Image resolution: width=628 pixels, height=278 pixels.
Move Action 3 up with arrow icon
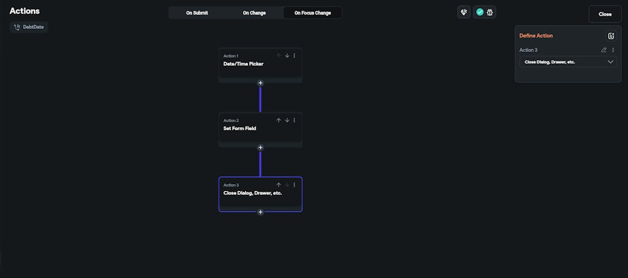click(x=279, y=185)
